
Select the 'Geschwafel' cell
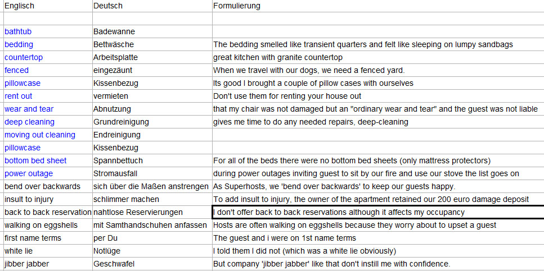pyautogui.click(x=152, y=264)
